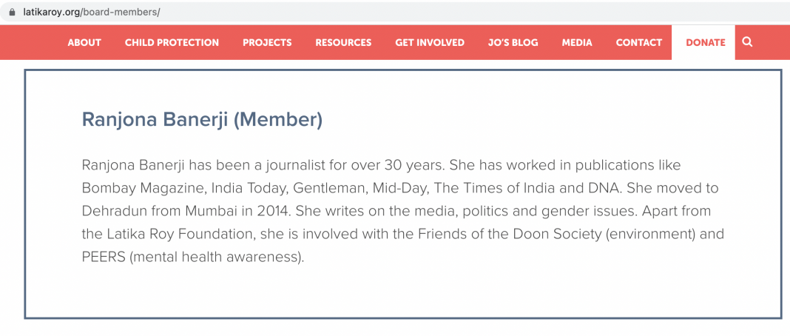The image size is (790, 336).
Task: Click GET INVOLVED in the nav bar
Action: pyautogui.click(x=430, y=43)
